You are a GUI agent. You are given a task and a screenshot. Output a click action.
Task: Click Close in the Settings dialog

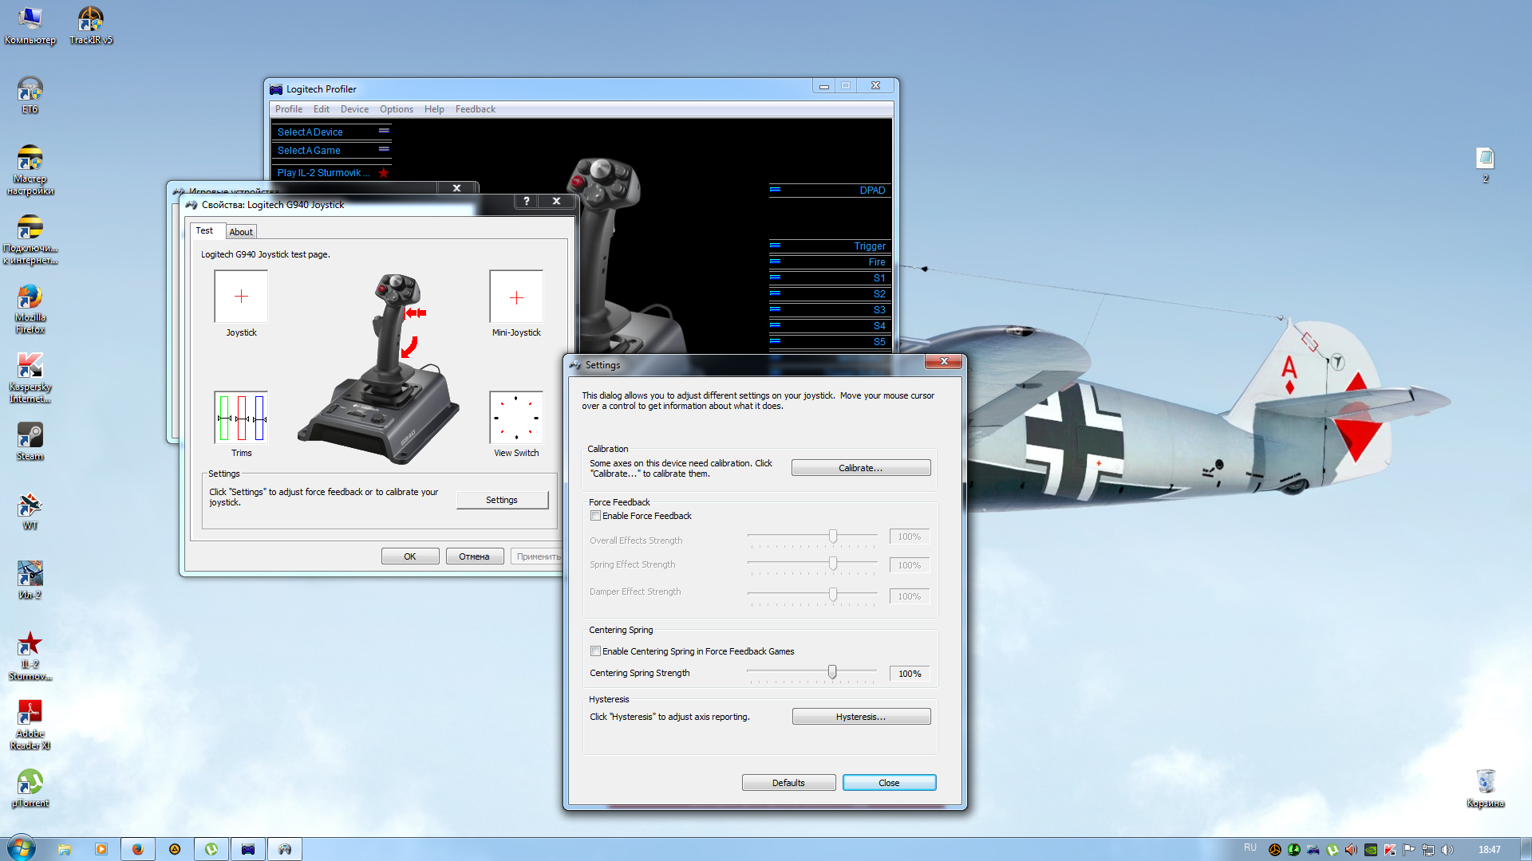pyautogui.click(x=889, y=783)
